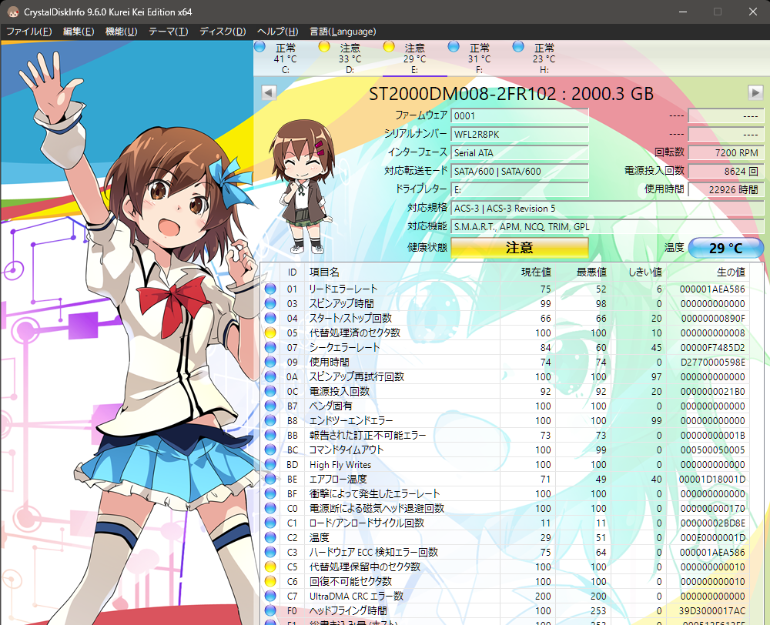Viewport: 770px width, 625px height.
Task: Click the status icon for ID BB row
Action: (x=270, y=435)
